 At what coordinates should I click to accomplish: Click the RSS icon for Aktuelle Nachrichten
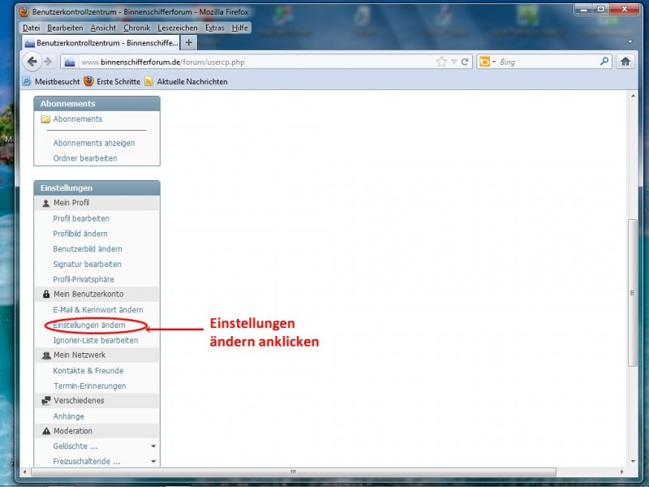click(149, 82)
